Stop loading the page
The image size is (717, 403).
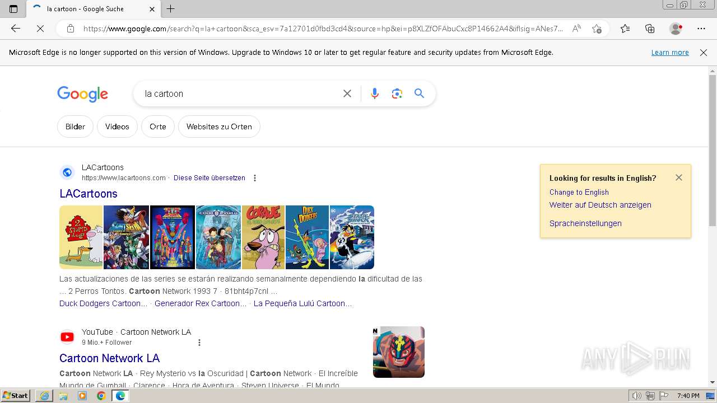coord(40,29)
